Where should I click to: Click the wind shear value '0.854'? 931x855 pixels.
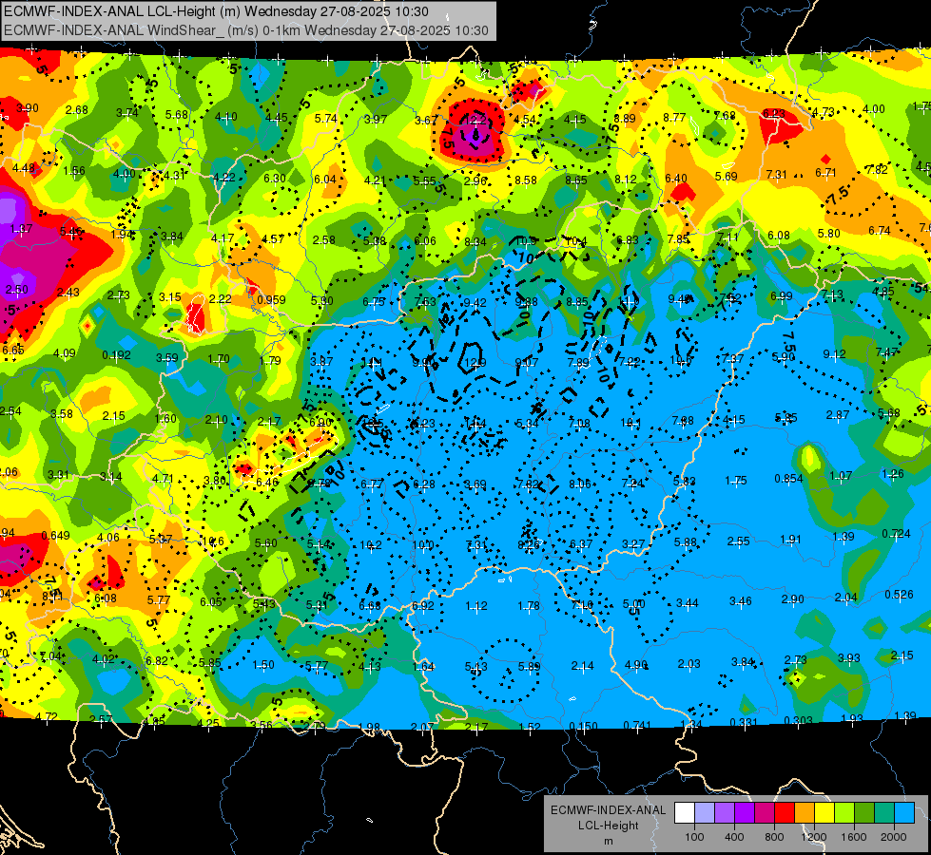pyautogui.click(x=788, y=478)
